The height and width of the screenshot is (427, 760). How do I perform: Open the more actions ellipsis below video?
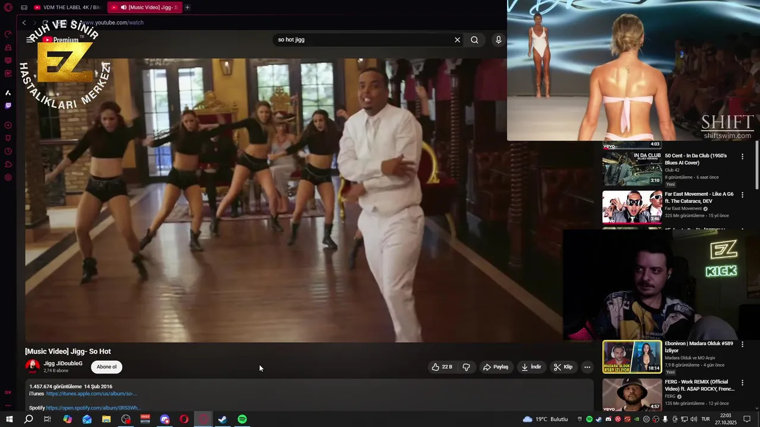point(587,367)
